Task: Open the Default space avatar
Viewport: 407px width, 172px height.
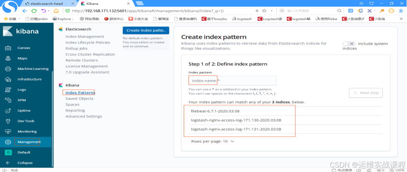Action: tap(8, 152)
